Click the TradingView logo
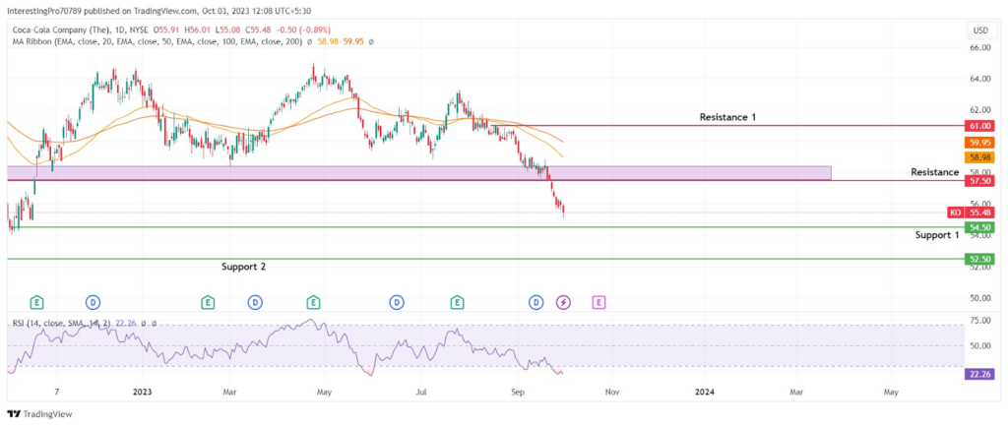The image size is (1008, 426). 39,414
